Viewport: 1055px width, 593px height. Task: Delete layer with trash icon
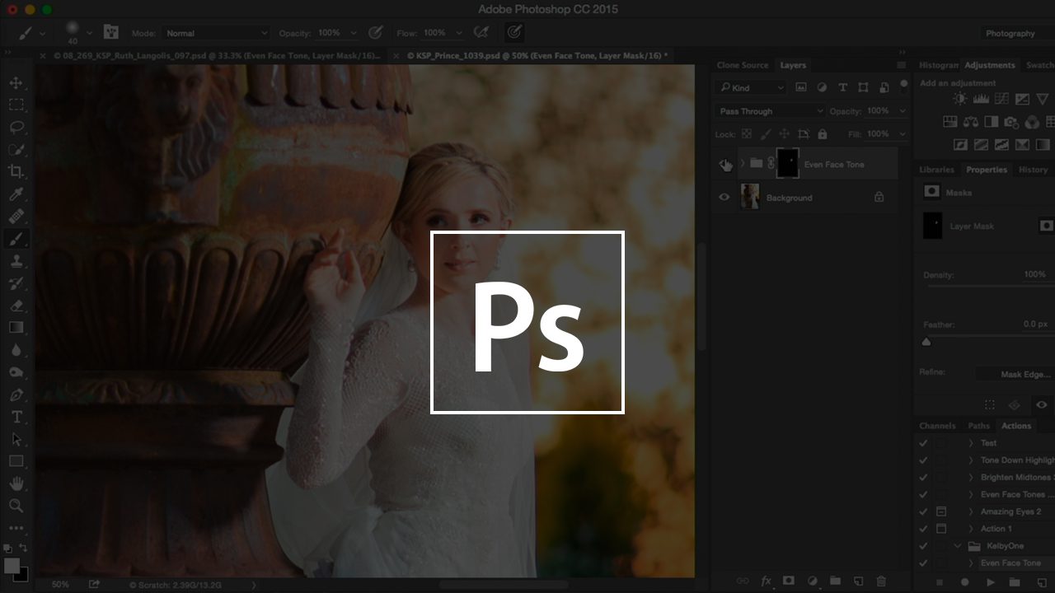point(881,581)
